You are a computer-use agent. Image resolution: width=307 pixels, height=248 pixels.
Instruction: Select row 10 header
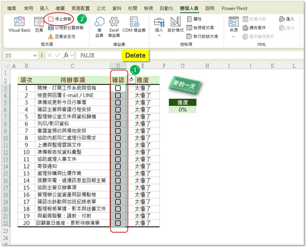(x=6, y=138)
